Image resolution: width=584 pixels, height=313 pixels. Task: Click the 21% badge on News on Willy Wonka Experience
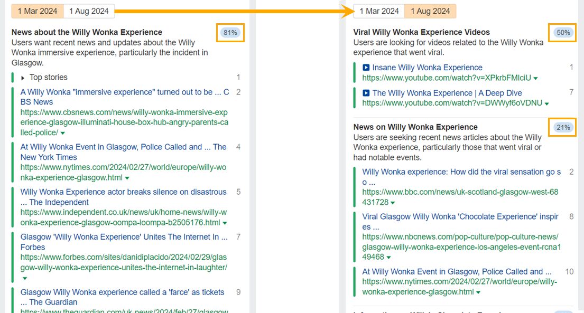pyautogui.click(x=562, y=127)
